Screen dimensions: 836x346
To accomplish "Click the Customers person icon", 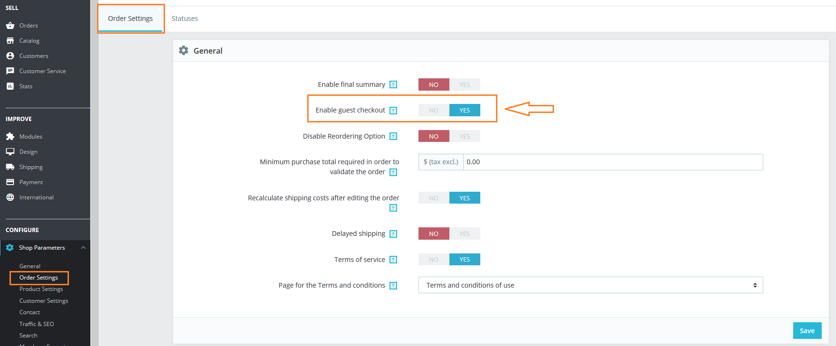I will [10, 56].
